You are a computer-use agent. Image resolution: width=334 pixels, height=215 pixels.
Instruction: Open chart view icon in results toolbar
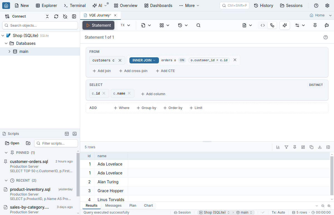click(278, 147)
